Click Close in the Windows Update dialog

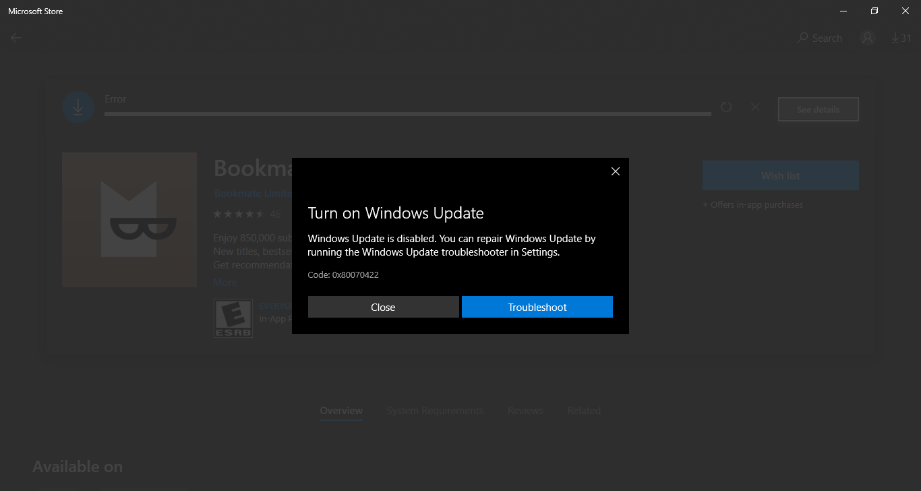[383, 306]
